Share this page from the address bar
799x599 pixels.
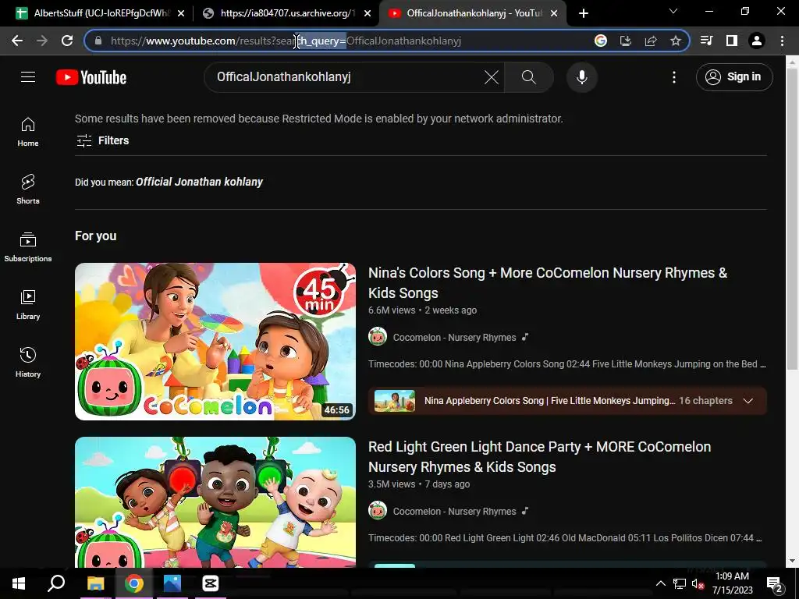click(x=651, y=41)
